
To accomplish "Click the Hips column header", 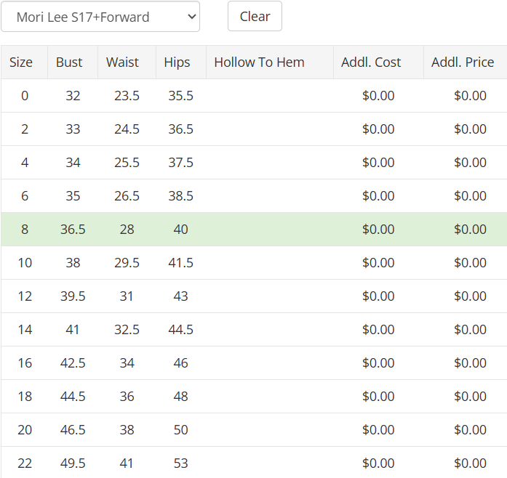I will point(181,62).
